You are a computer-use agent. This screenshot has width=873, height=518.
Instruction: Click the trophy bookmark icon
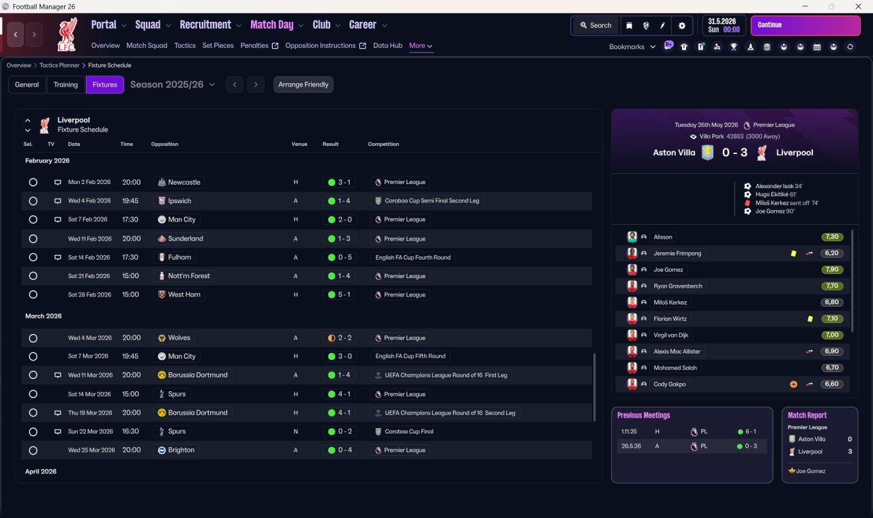[x=734, y=47]
